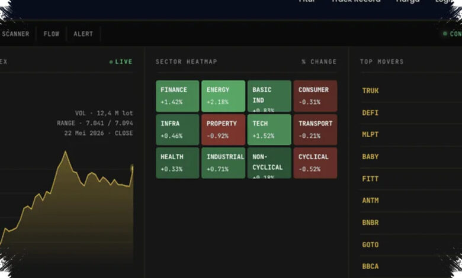The image size is (462, 278).
Task: Select the NON-CYCLICAL sector tile
Action: (269, 163)
